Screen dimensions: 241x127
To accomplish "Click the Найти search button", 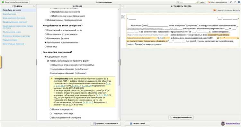I will pyautogui.click(x=202, y=2).
